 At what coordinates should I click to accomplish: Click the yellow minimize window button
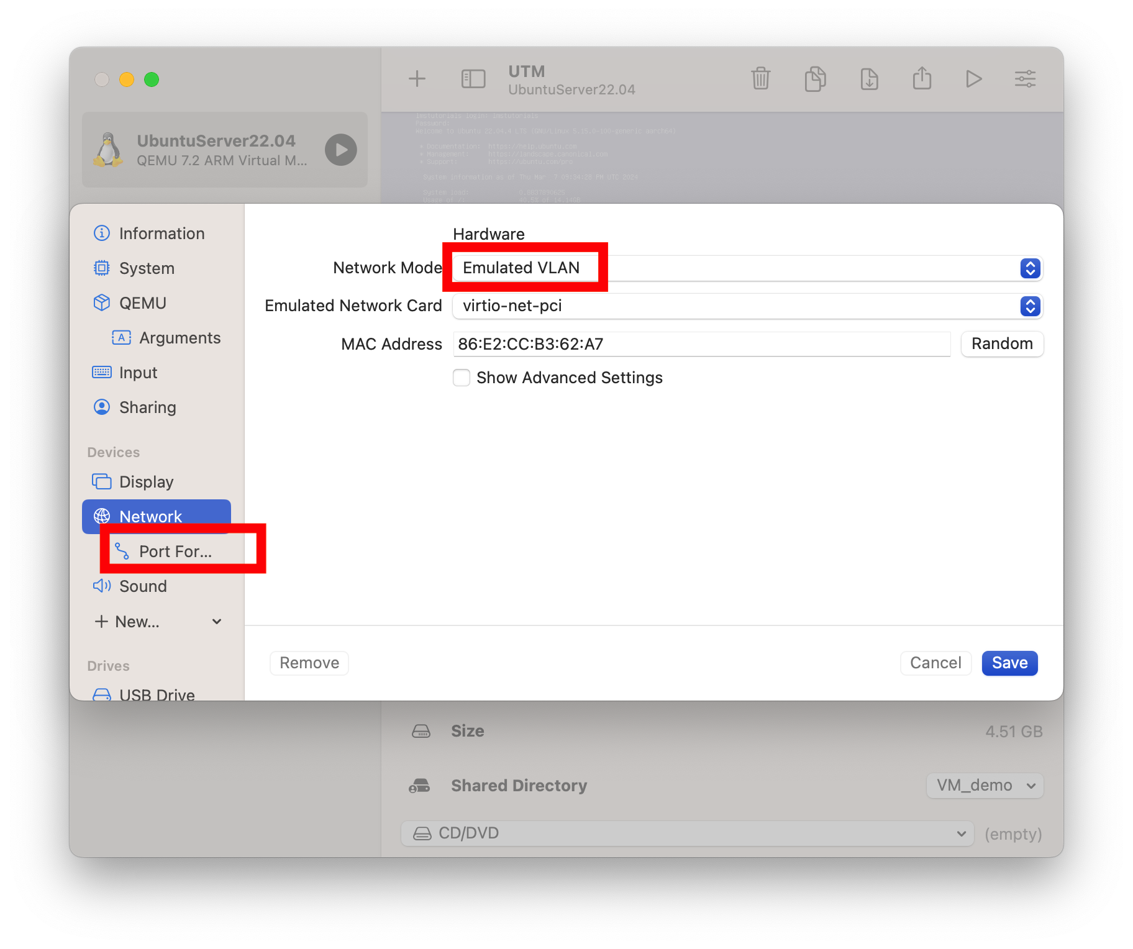[x=127, y=79]
